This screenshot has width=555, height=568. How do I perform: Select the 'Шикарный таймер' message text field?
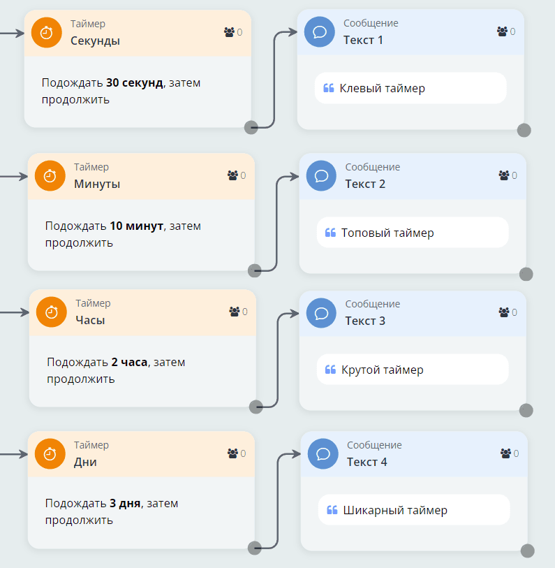click(414, 511)
